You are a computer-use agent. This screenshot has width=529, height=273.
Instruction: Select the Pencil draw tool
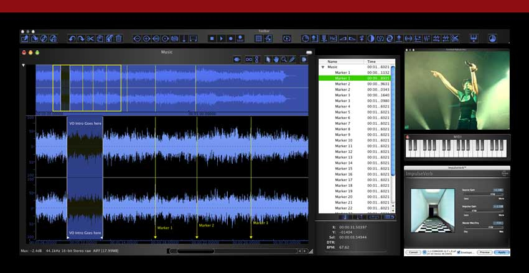292,60
